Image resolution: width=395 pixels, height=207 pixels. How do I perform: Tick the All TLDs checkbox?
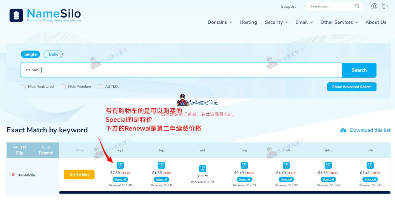point(101,87)
